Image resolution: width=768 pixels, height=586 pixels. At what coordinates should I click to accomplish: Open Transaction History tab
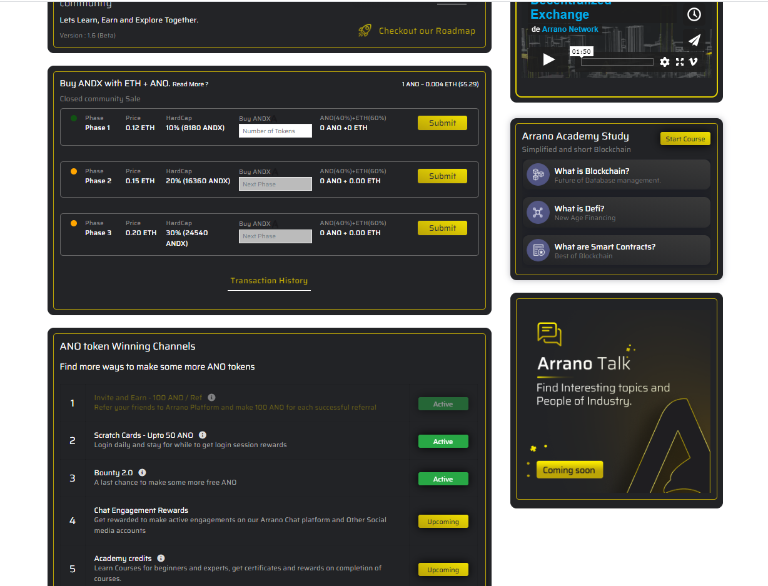click(x=269, y=281)
